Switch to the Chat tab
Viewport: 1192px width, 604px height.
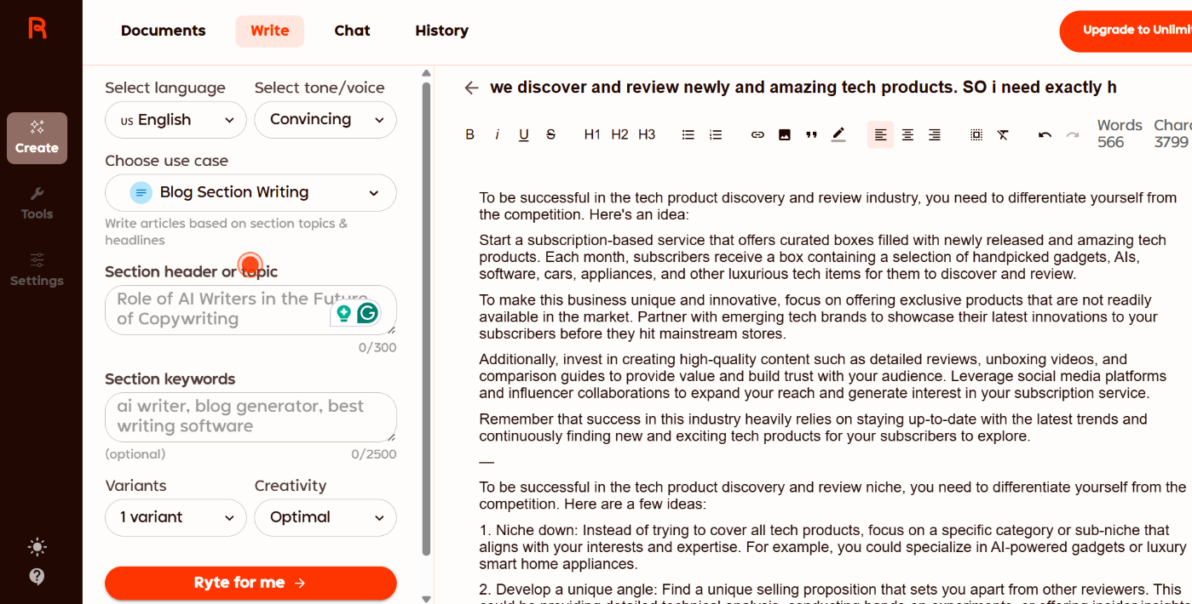pos(352,31)
